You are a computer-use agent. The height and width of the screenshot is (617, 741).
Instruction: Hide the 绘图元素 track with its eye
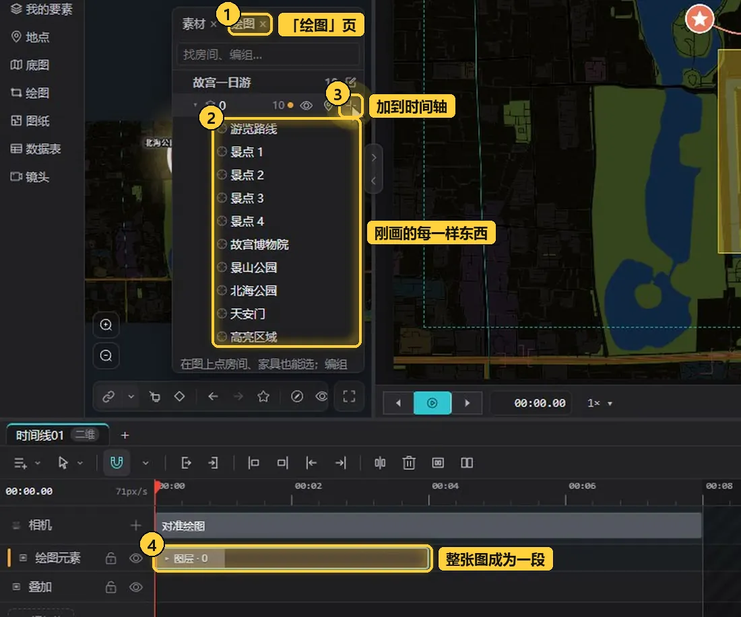pyautogui.click(x=135, y=558)
